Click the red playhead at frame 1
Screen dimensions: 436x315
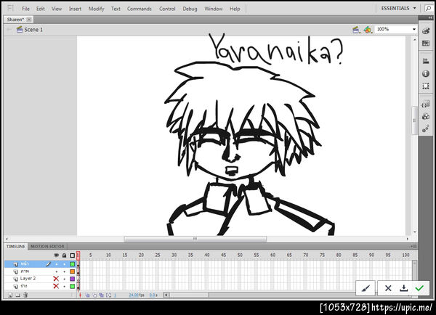click(x=78, y=255)
